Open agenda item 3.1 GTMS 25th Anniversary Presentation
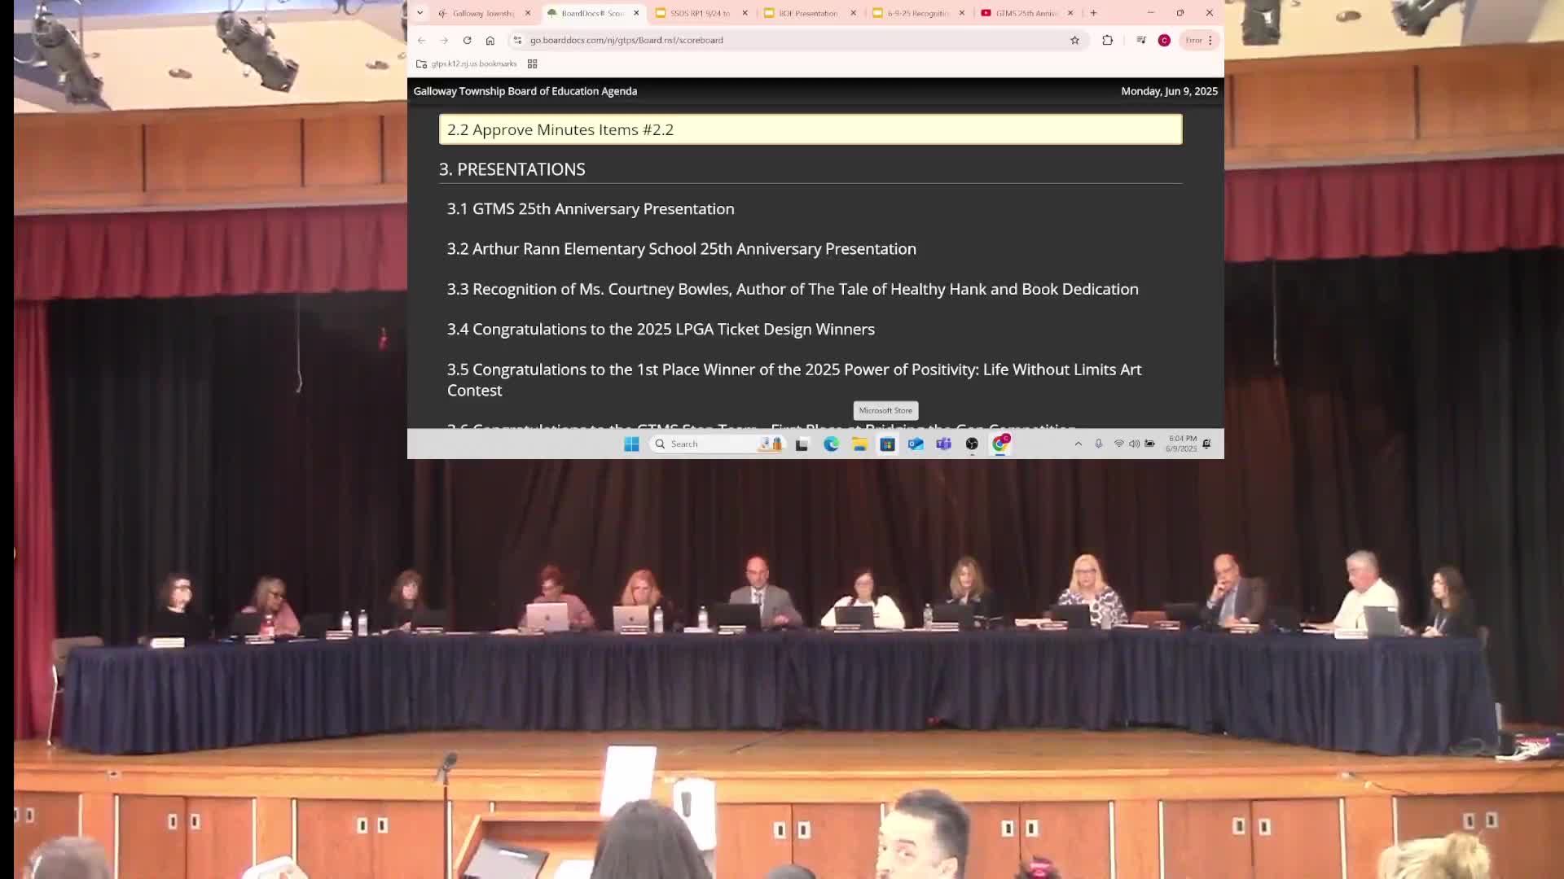 pyautogui.click(x=590, y=209)
